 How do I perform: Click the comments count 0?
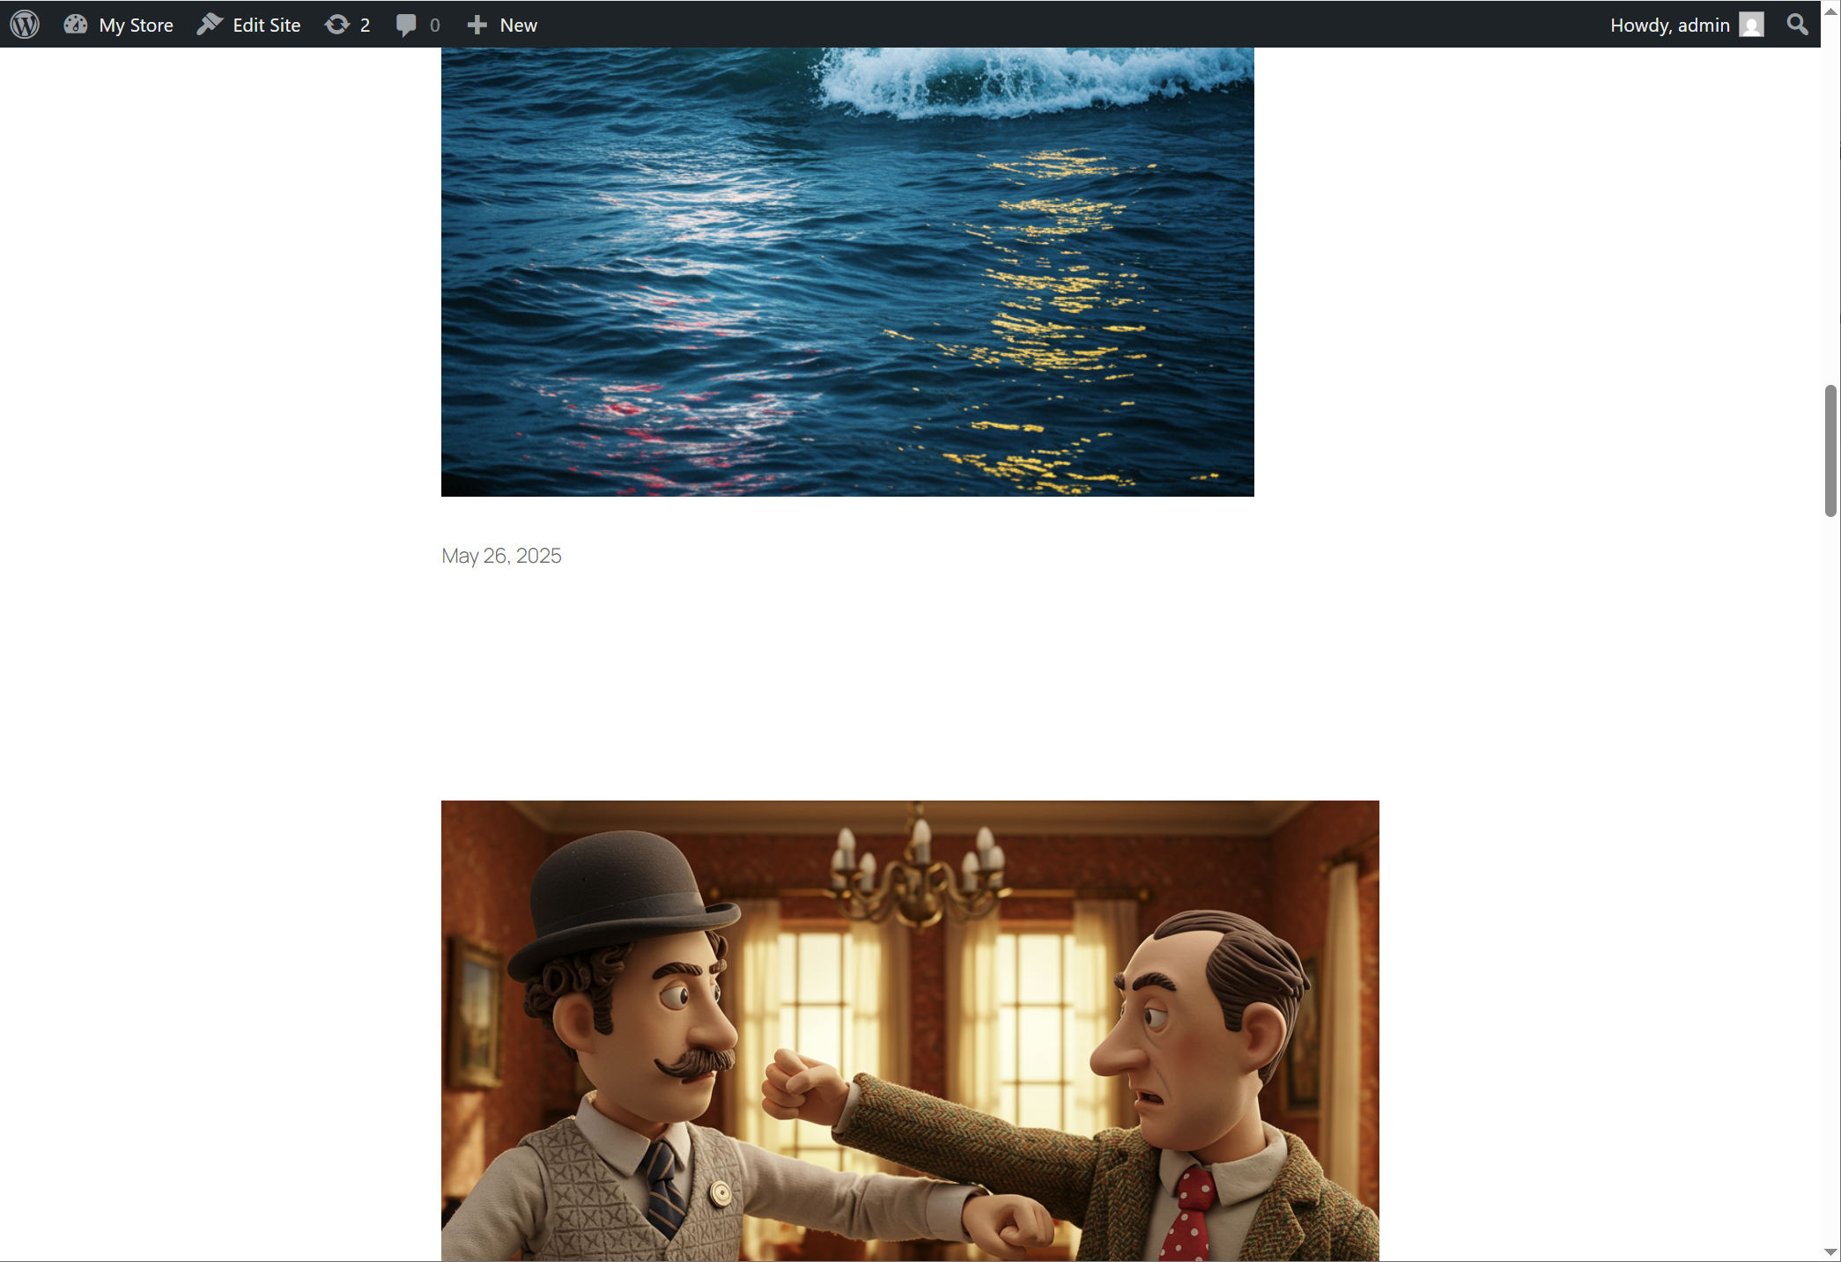click(434, 25)
